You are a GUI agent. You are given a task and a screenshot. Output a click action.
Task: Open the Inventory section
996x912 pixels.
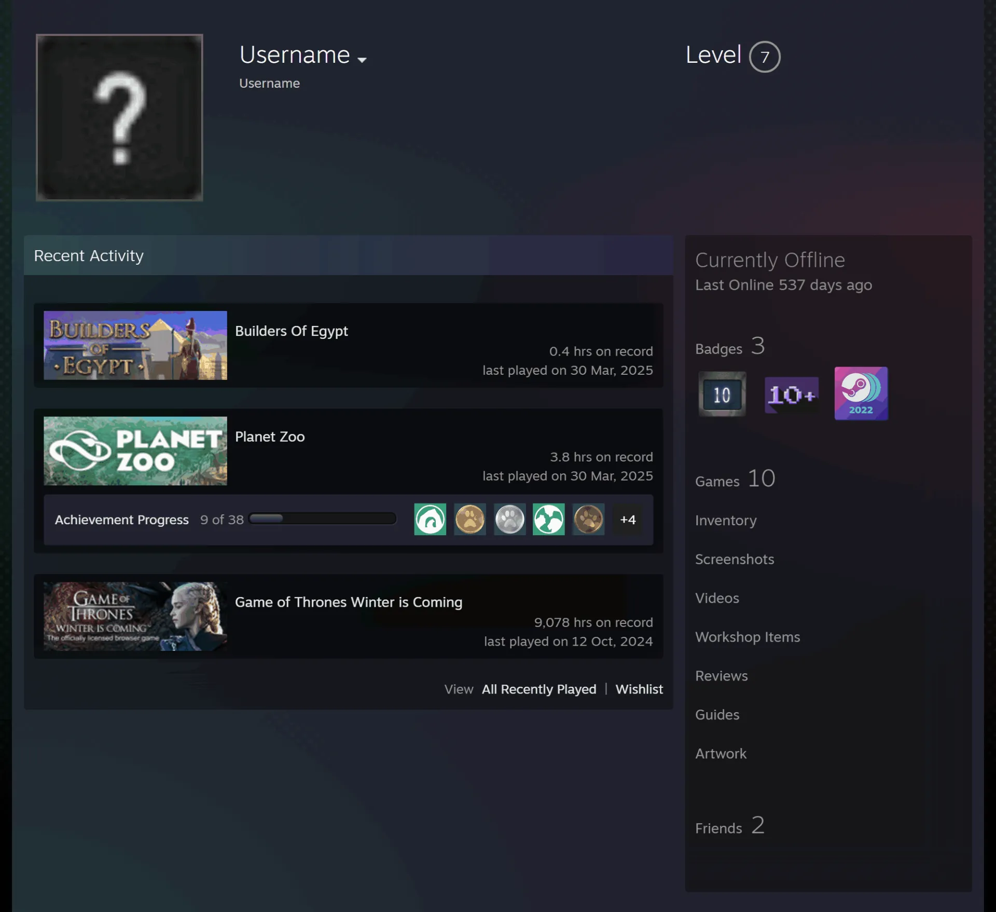(x=726, y=520)
